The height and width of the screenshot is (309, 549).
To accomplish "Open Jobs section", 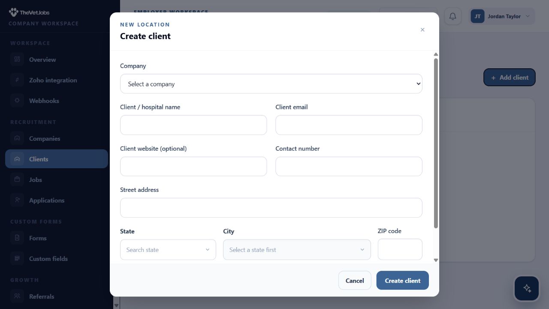I will pyautogui.click(x=57, y=180).
